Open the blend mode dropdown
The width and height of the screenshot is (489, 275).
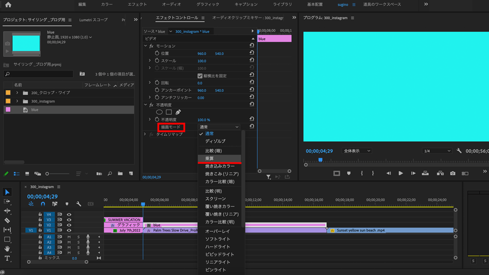point(219,127)
